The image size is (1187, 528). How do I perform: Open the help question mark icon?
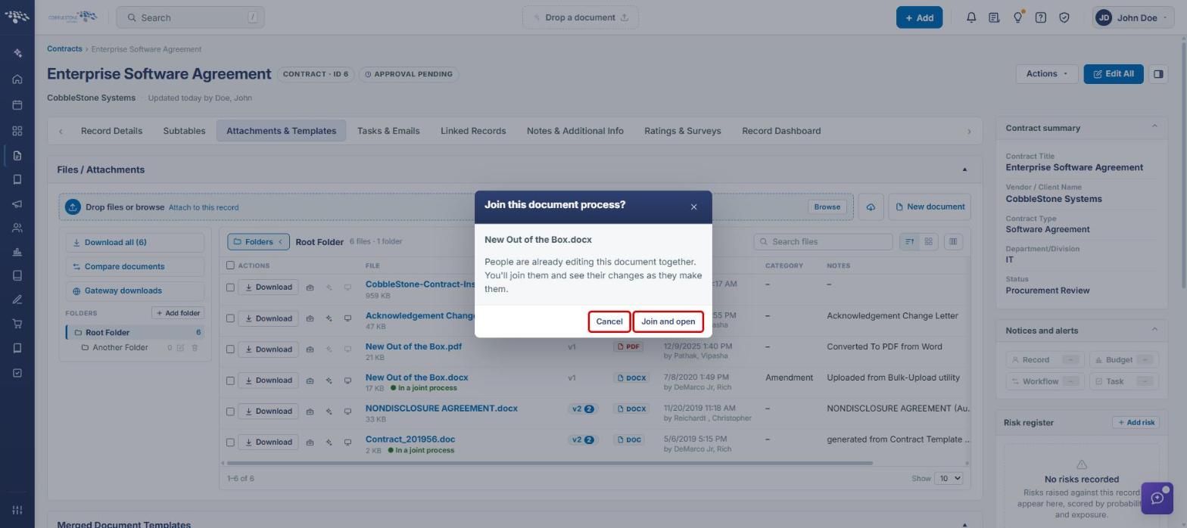point(1041,17)
